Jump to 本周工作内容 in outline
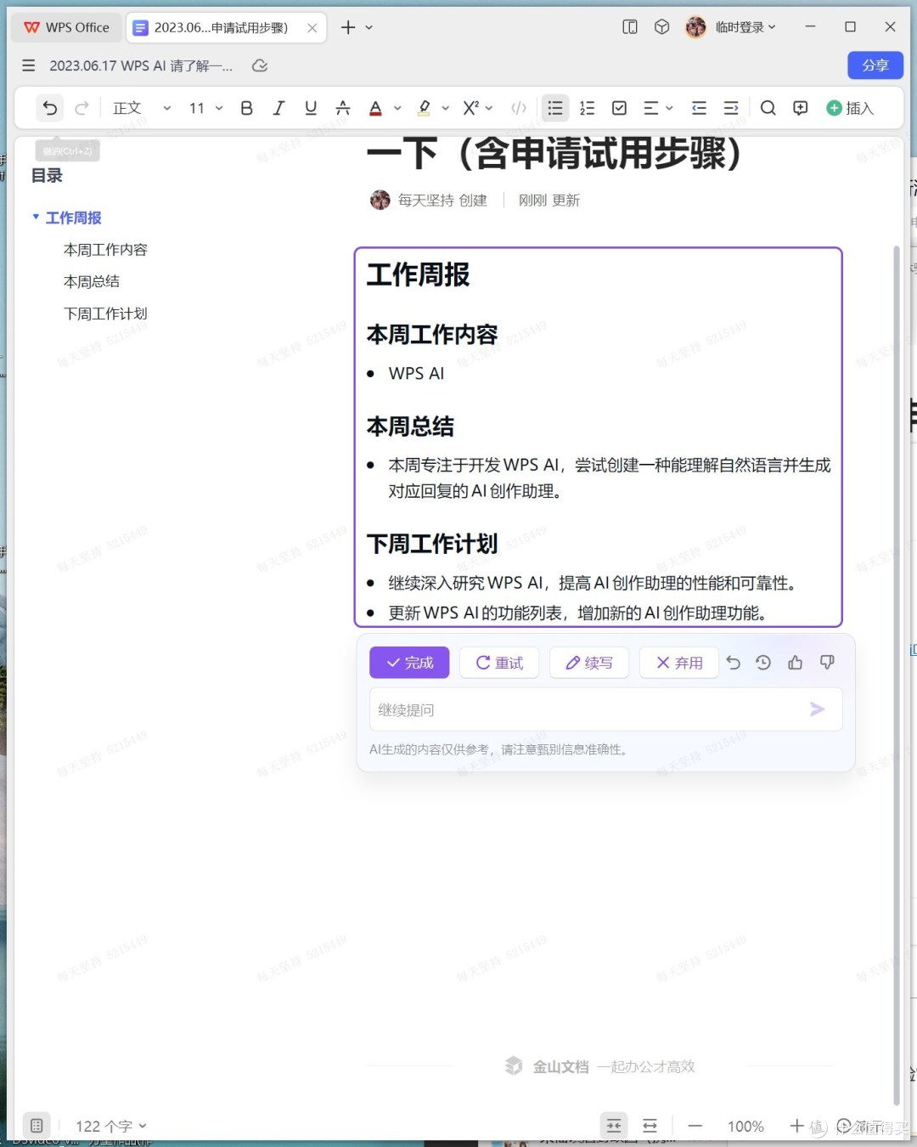 pos(105,250)
